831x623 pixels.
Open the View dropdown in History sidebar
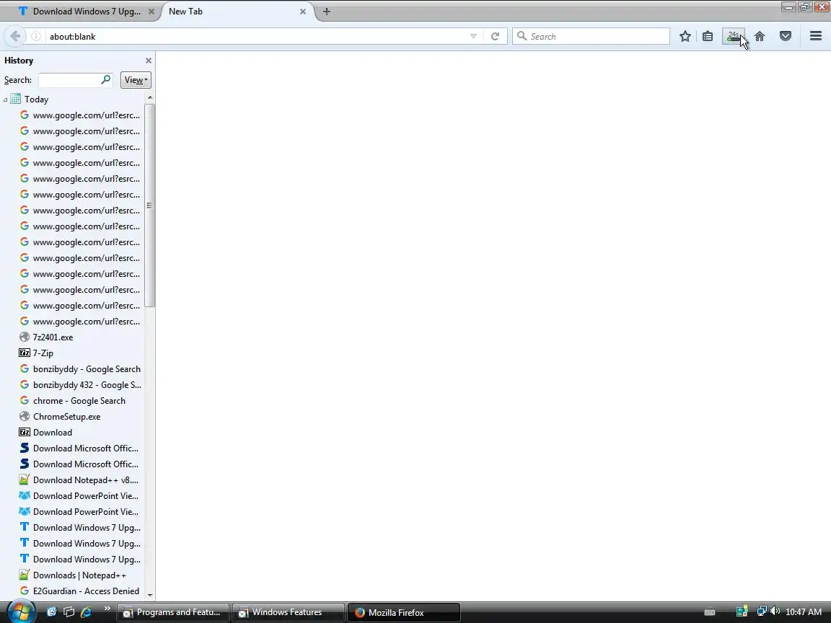pos(136,80)
